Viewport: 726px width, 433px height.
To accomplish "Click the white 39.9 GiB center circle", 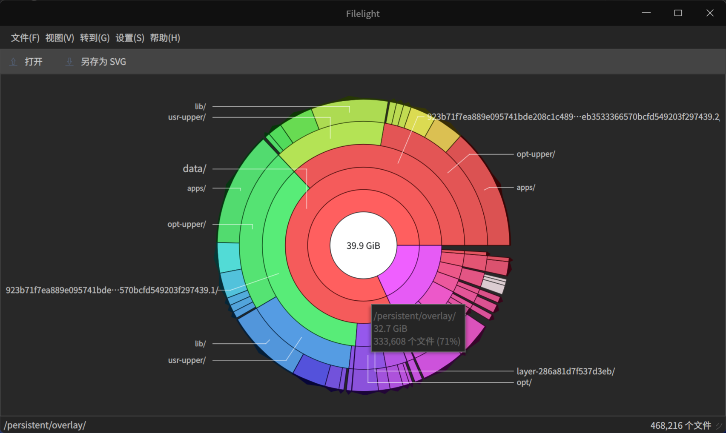I will 363,245.
